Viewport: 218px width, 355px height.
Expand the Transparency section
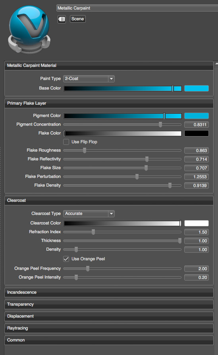(x=109, y=304)
